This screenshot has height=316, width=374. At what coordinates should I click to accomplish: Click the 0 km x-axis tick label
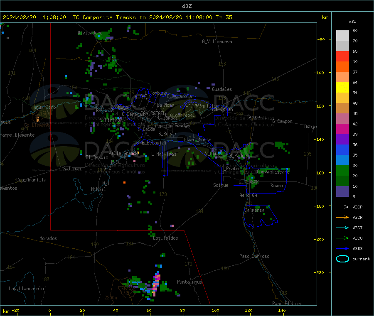[49, 310]
